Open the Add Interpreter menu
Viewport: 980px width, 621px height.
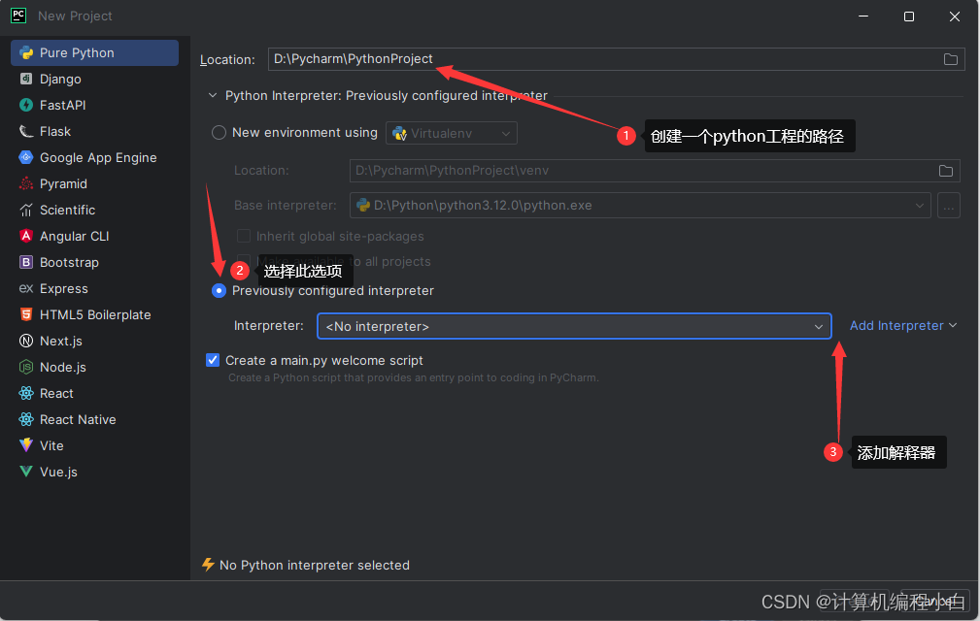coord(903,326)
